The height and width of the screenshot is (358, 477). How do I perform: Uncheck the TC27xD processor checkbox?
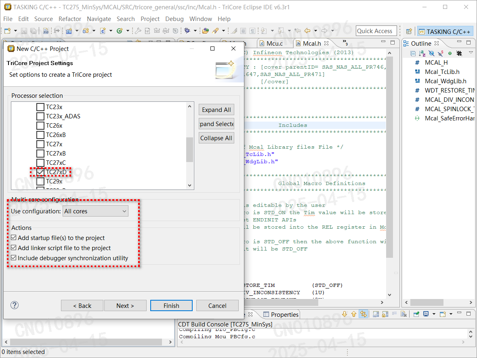40,172
